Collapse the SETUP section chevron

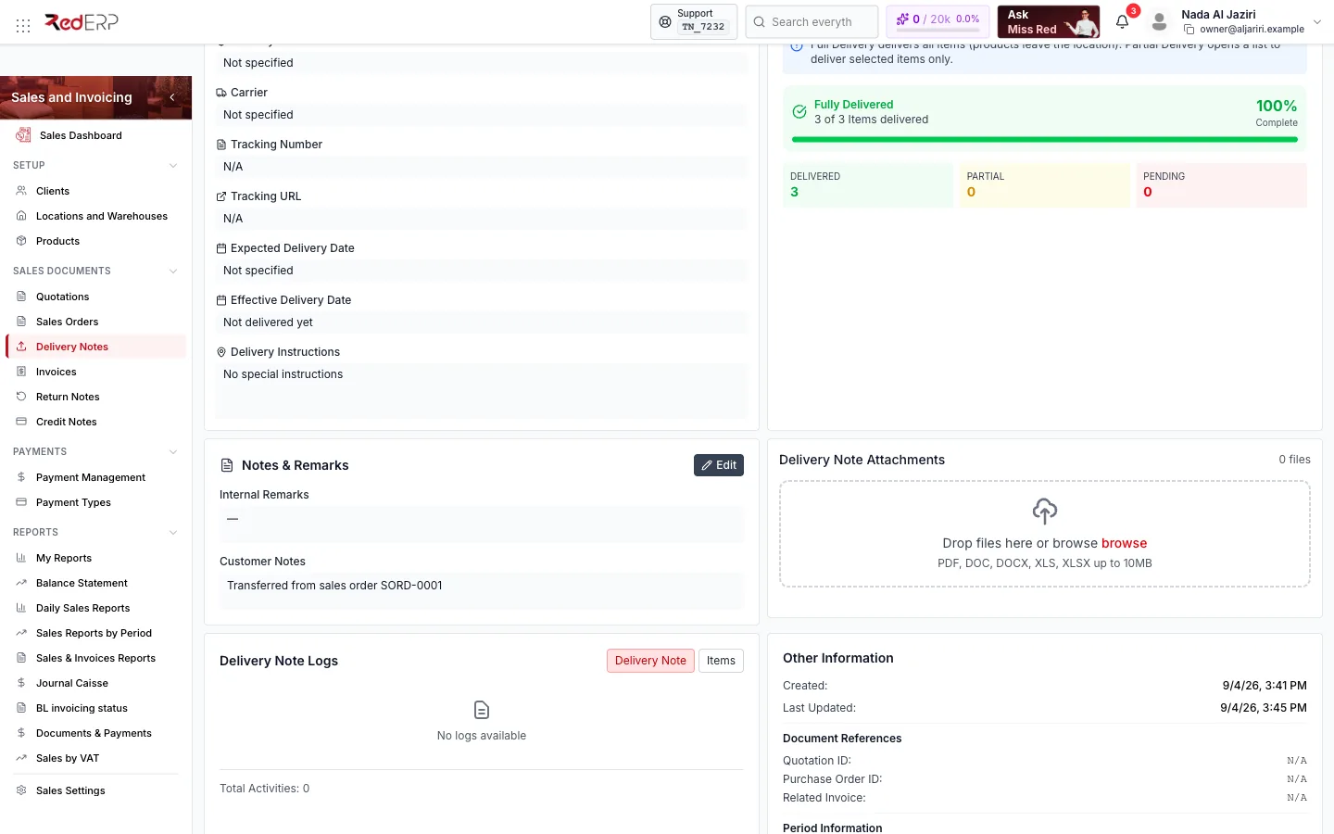click(173, 166)
